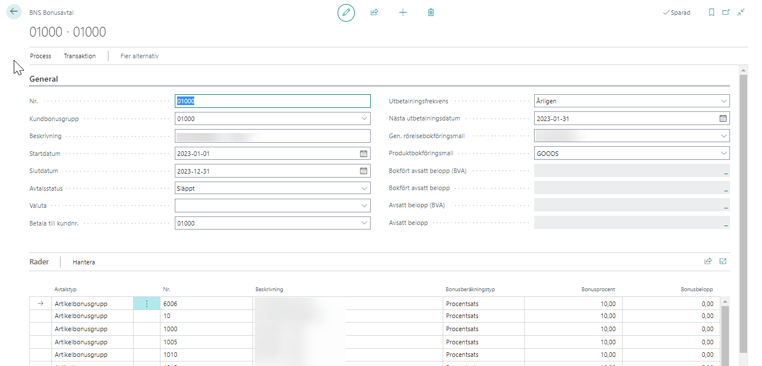762x366 pixels.
Task: Open page in new window icon
Action: point(726,12)
